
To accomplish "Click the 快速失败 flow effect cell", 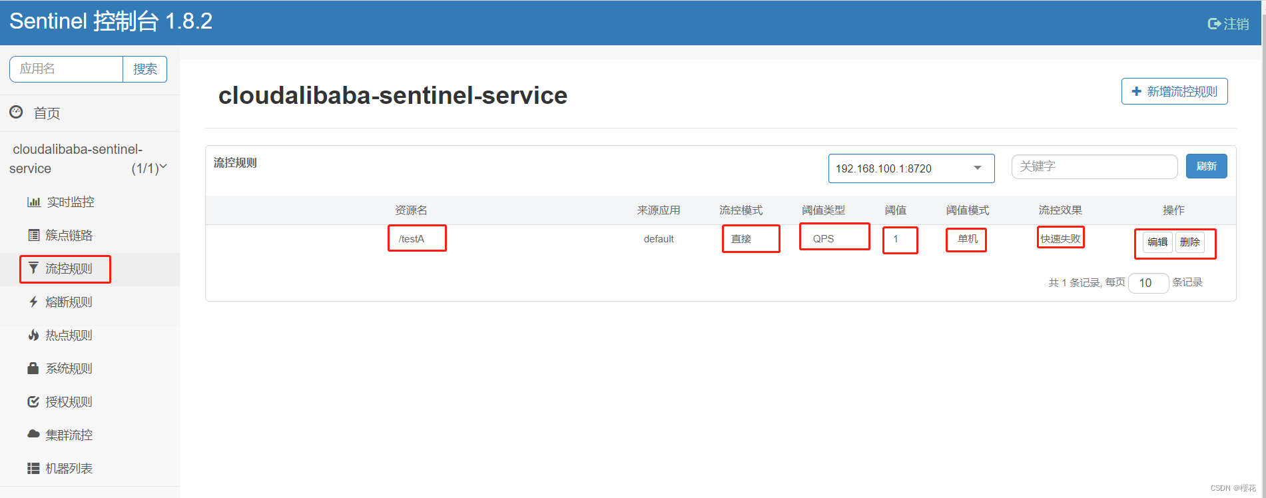I will pyautogui.click(x=1060, y=239).
